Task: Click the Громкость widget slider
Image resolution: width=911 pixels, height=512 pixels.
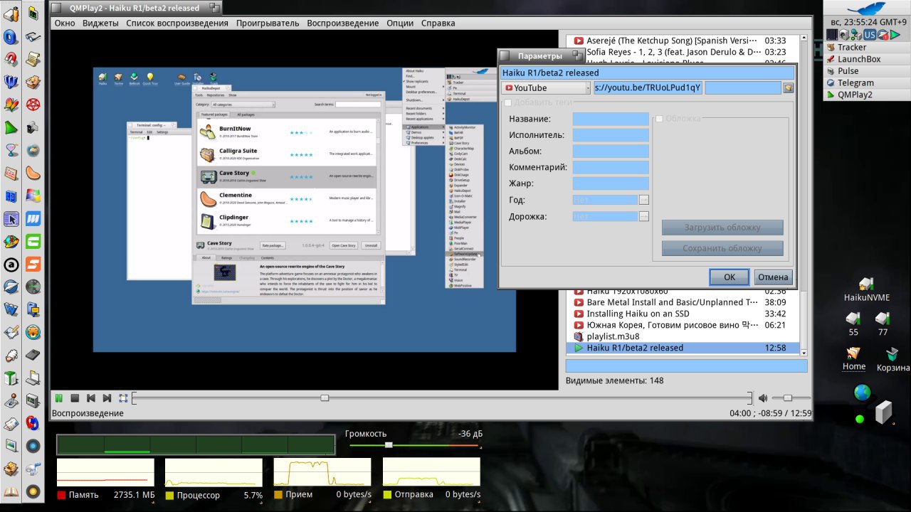Action: click(x=388, y=445)
